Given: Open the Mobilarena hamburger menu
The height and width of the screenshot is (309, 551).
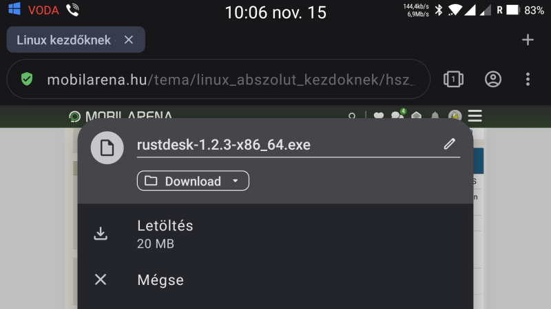Looking at the screenshot, I should (x=475, y=116).
